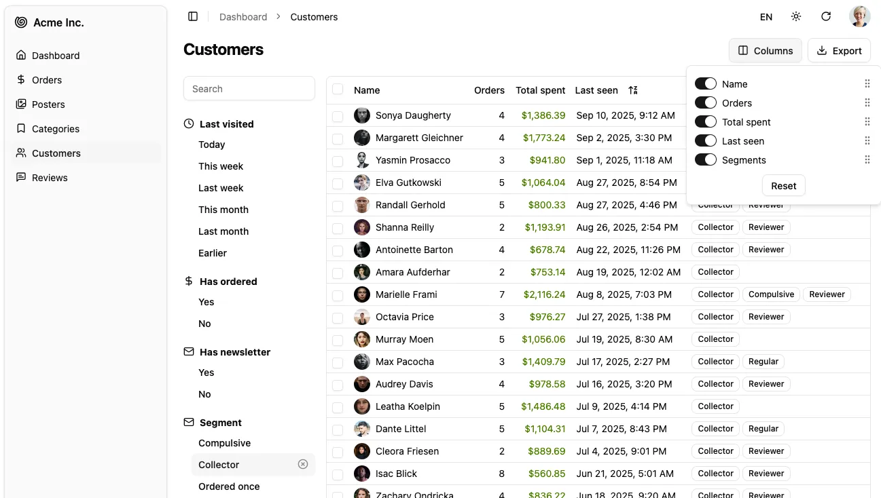Disable the Orders column toggle
The height and width of the screenshot is (498, 881).
coord(705,103)
